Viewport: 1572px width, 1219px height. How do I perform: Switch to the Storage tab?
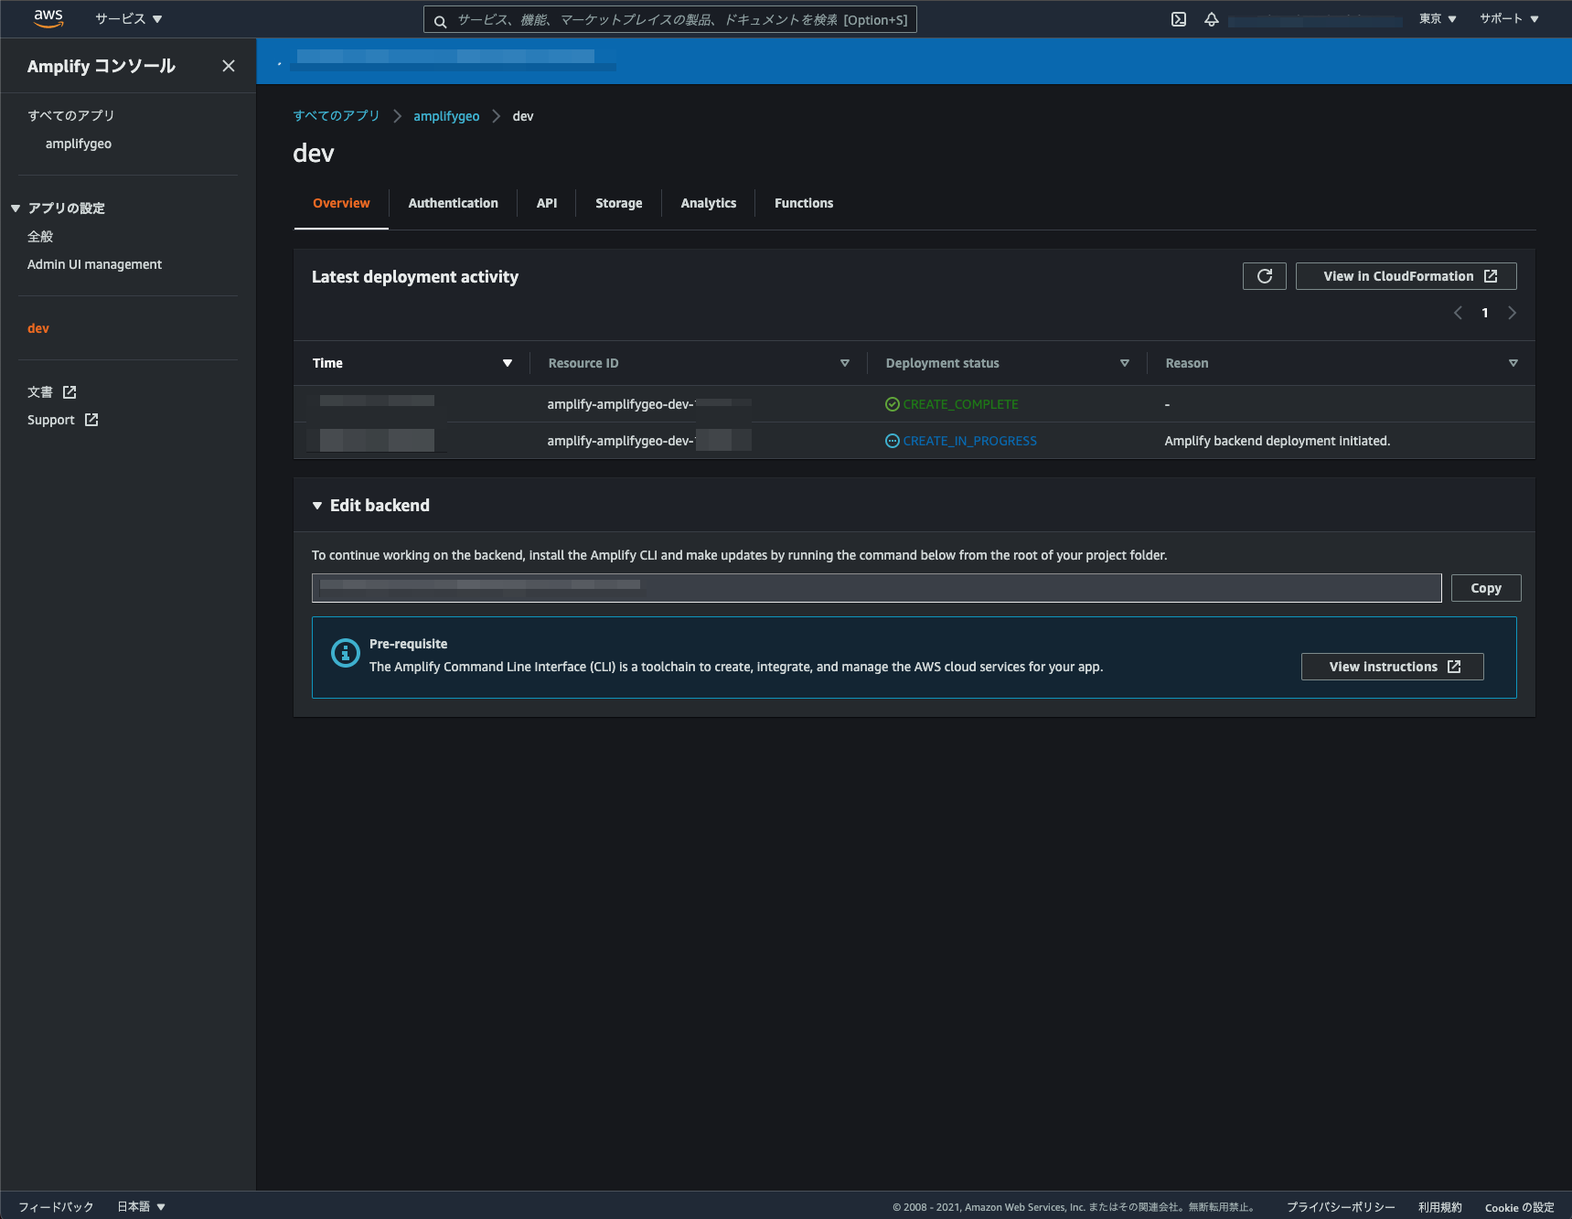[619, 203]
